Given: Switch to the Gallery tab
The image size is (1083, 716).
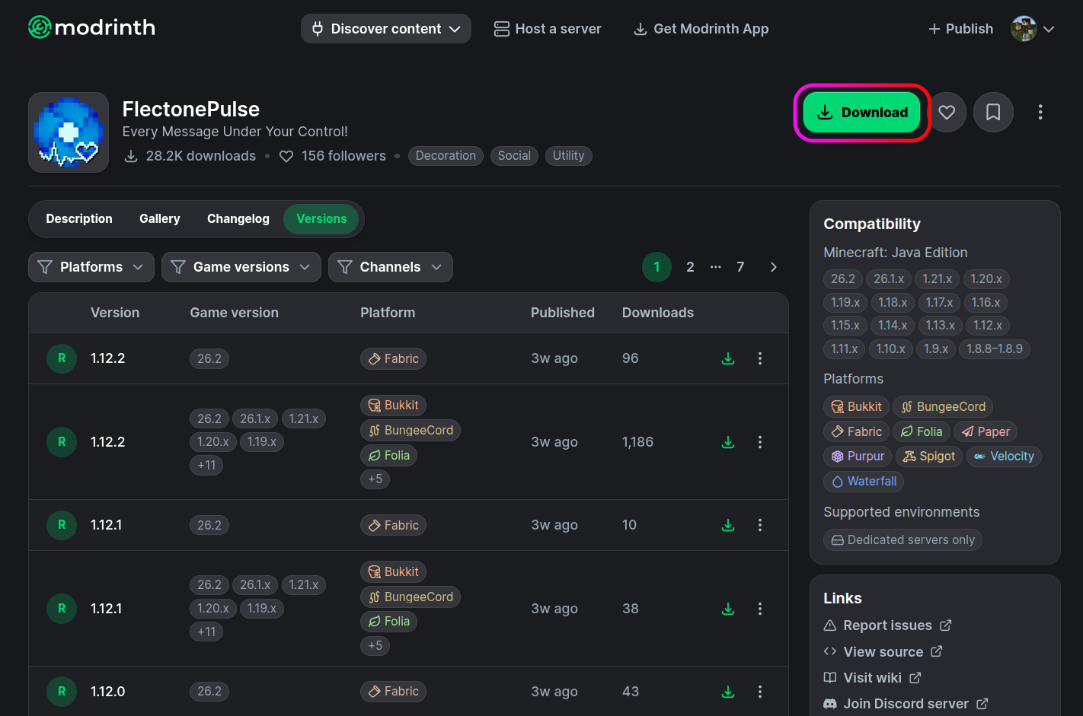Looking at the screenshot, I should [x=160, y=219].
